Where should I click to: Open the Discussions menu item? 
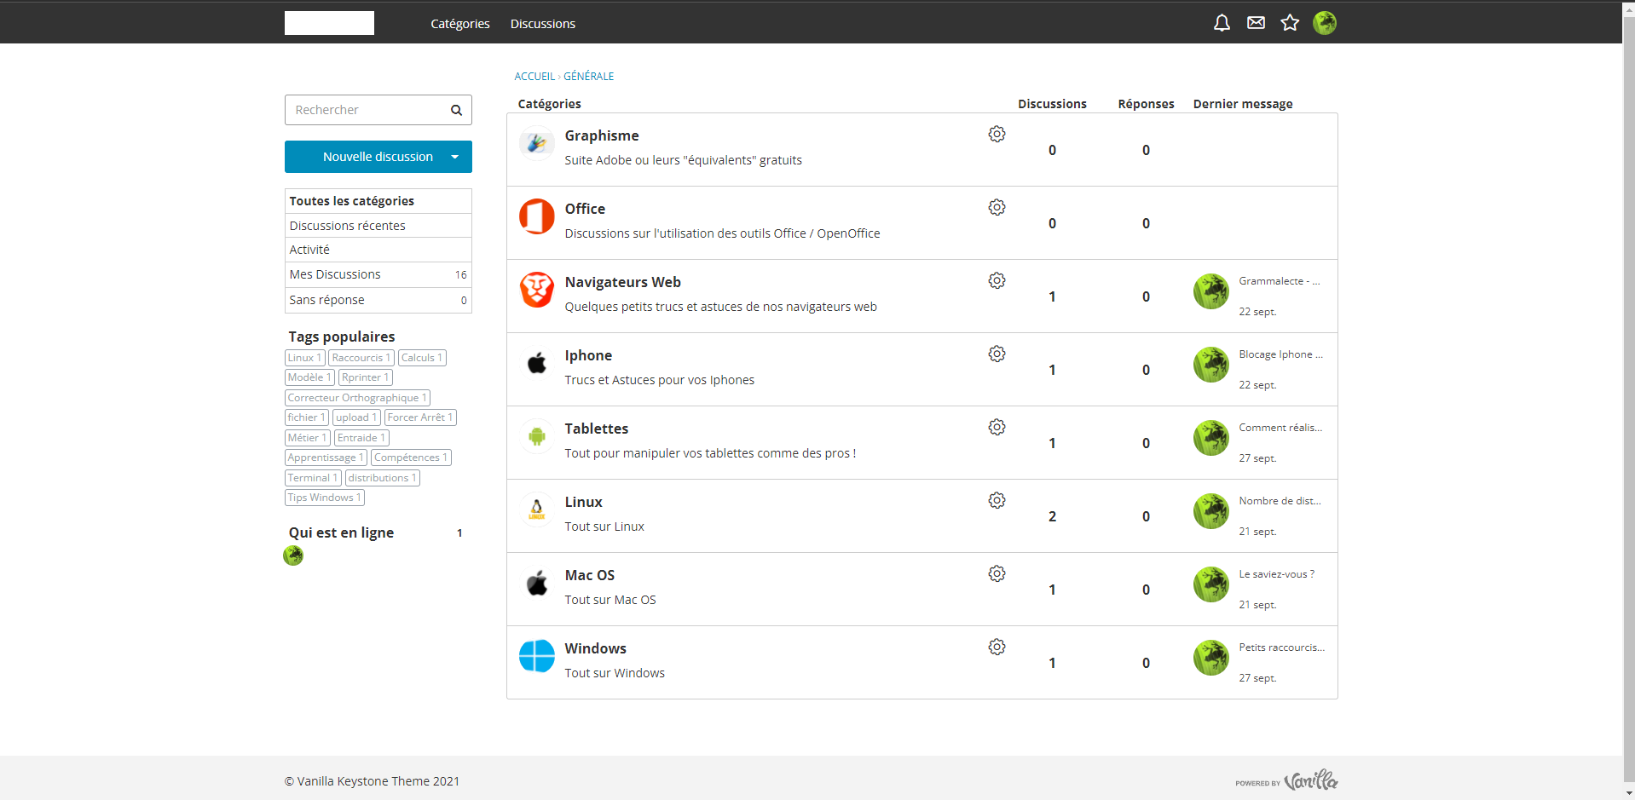click(542, 24)
